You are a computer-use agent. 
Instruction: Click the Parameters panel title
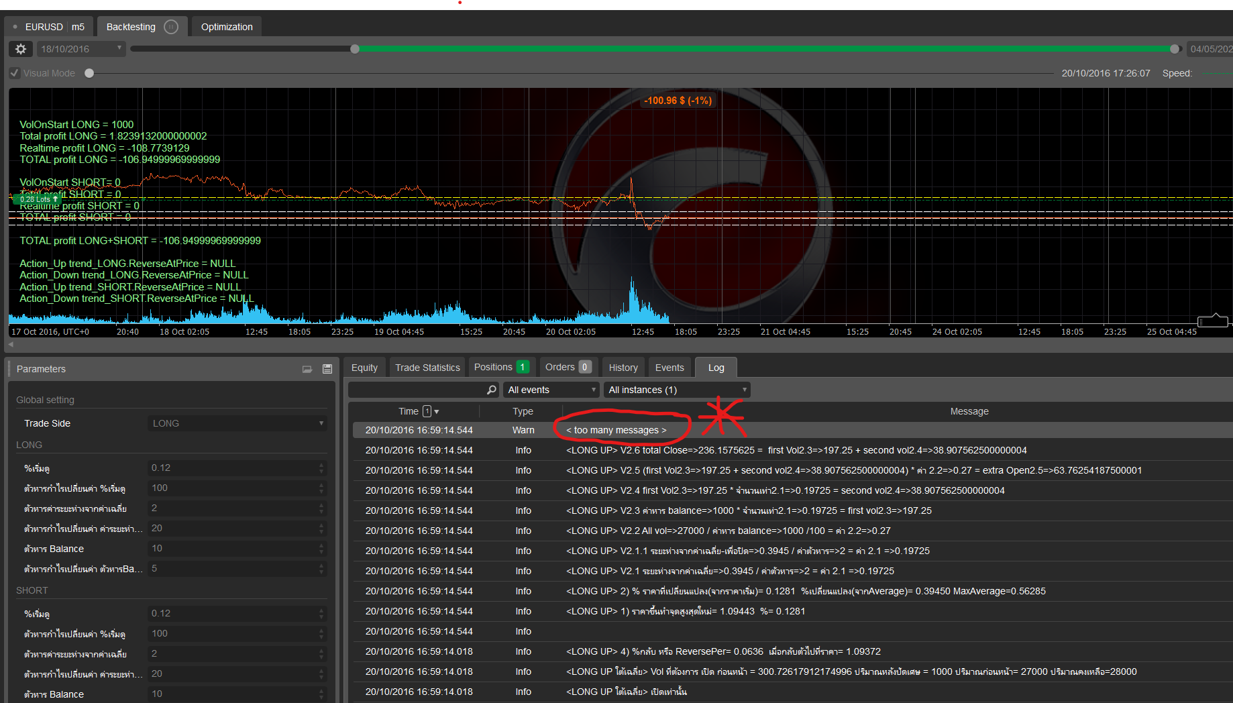[41, 369]
